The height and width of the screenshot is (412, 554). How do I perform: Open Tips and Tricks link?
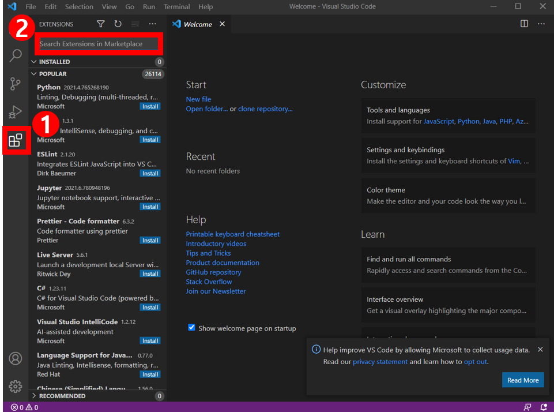209,253
